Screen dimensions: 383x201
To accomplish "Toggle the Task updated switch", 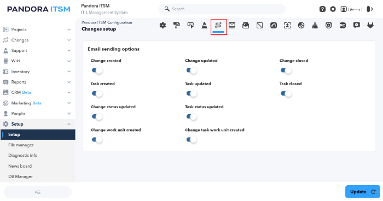I will tap(191, 93).
